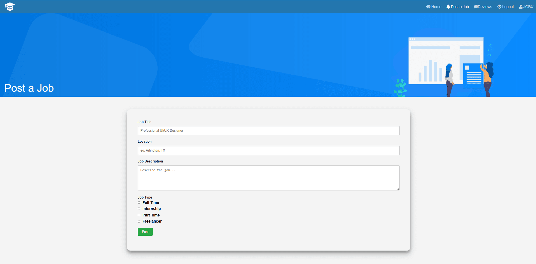Click the Logout link
The width and height of the screenshot is (536, 264).
(507, 6)
